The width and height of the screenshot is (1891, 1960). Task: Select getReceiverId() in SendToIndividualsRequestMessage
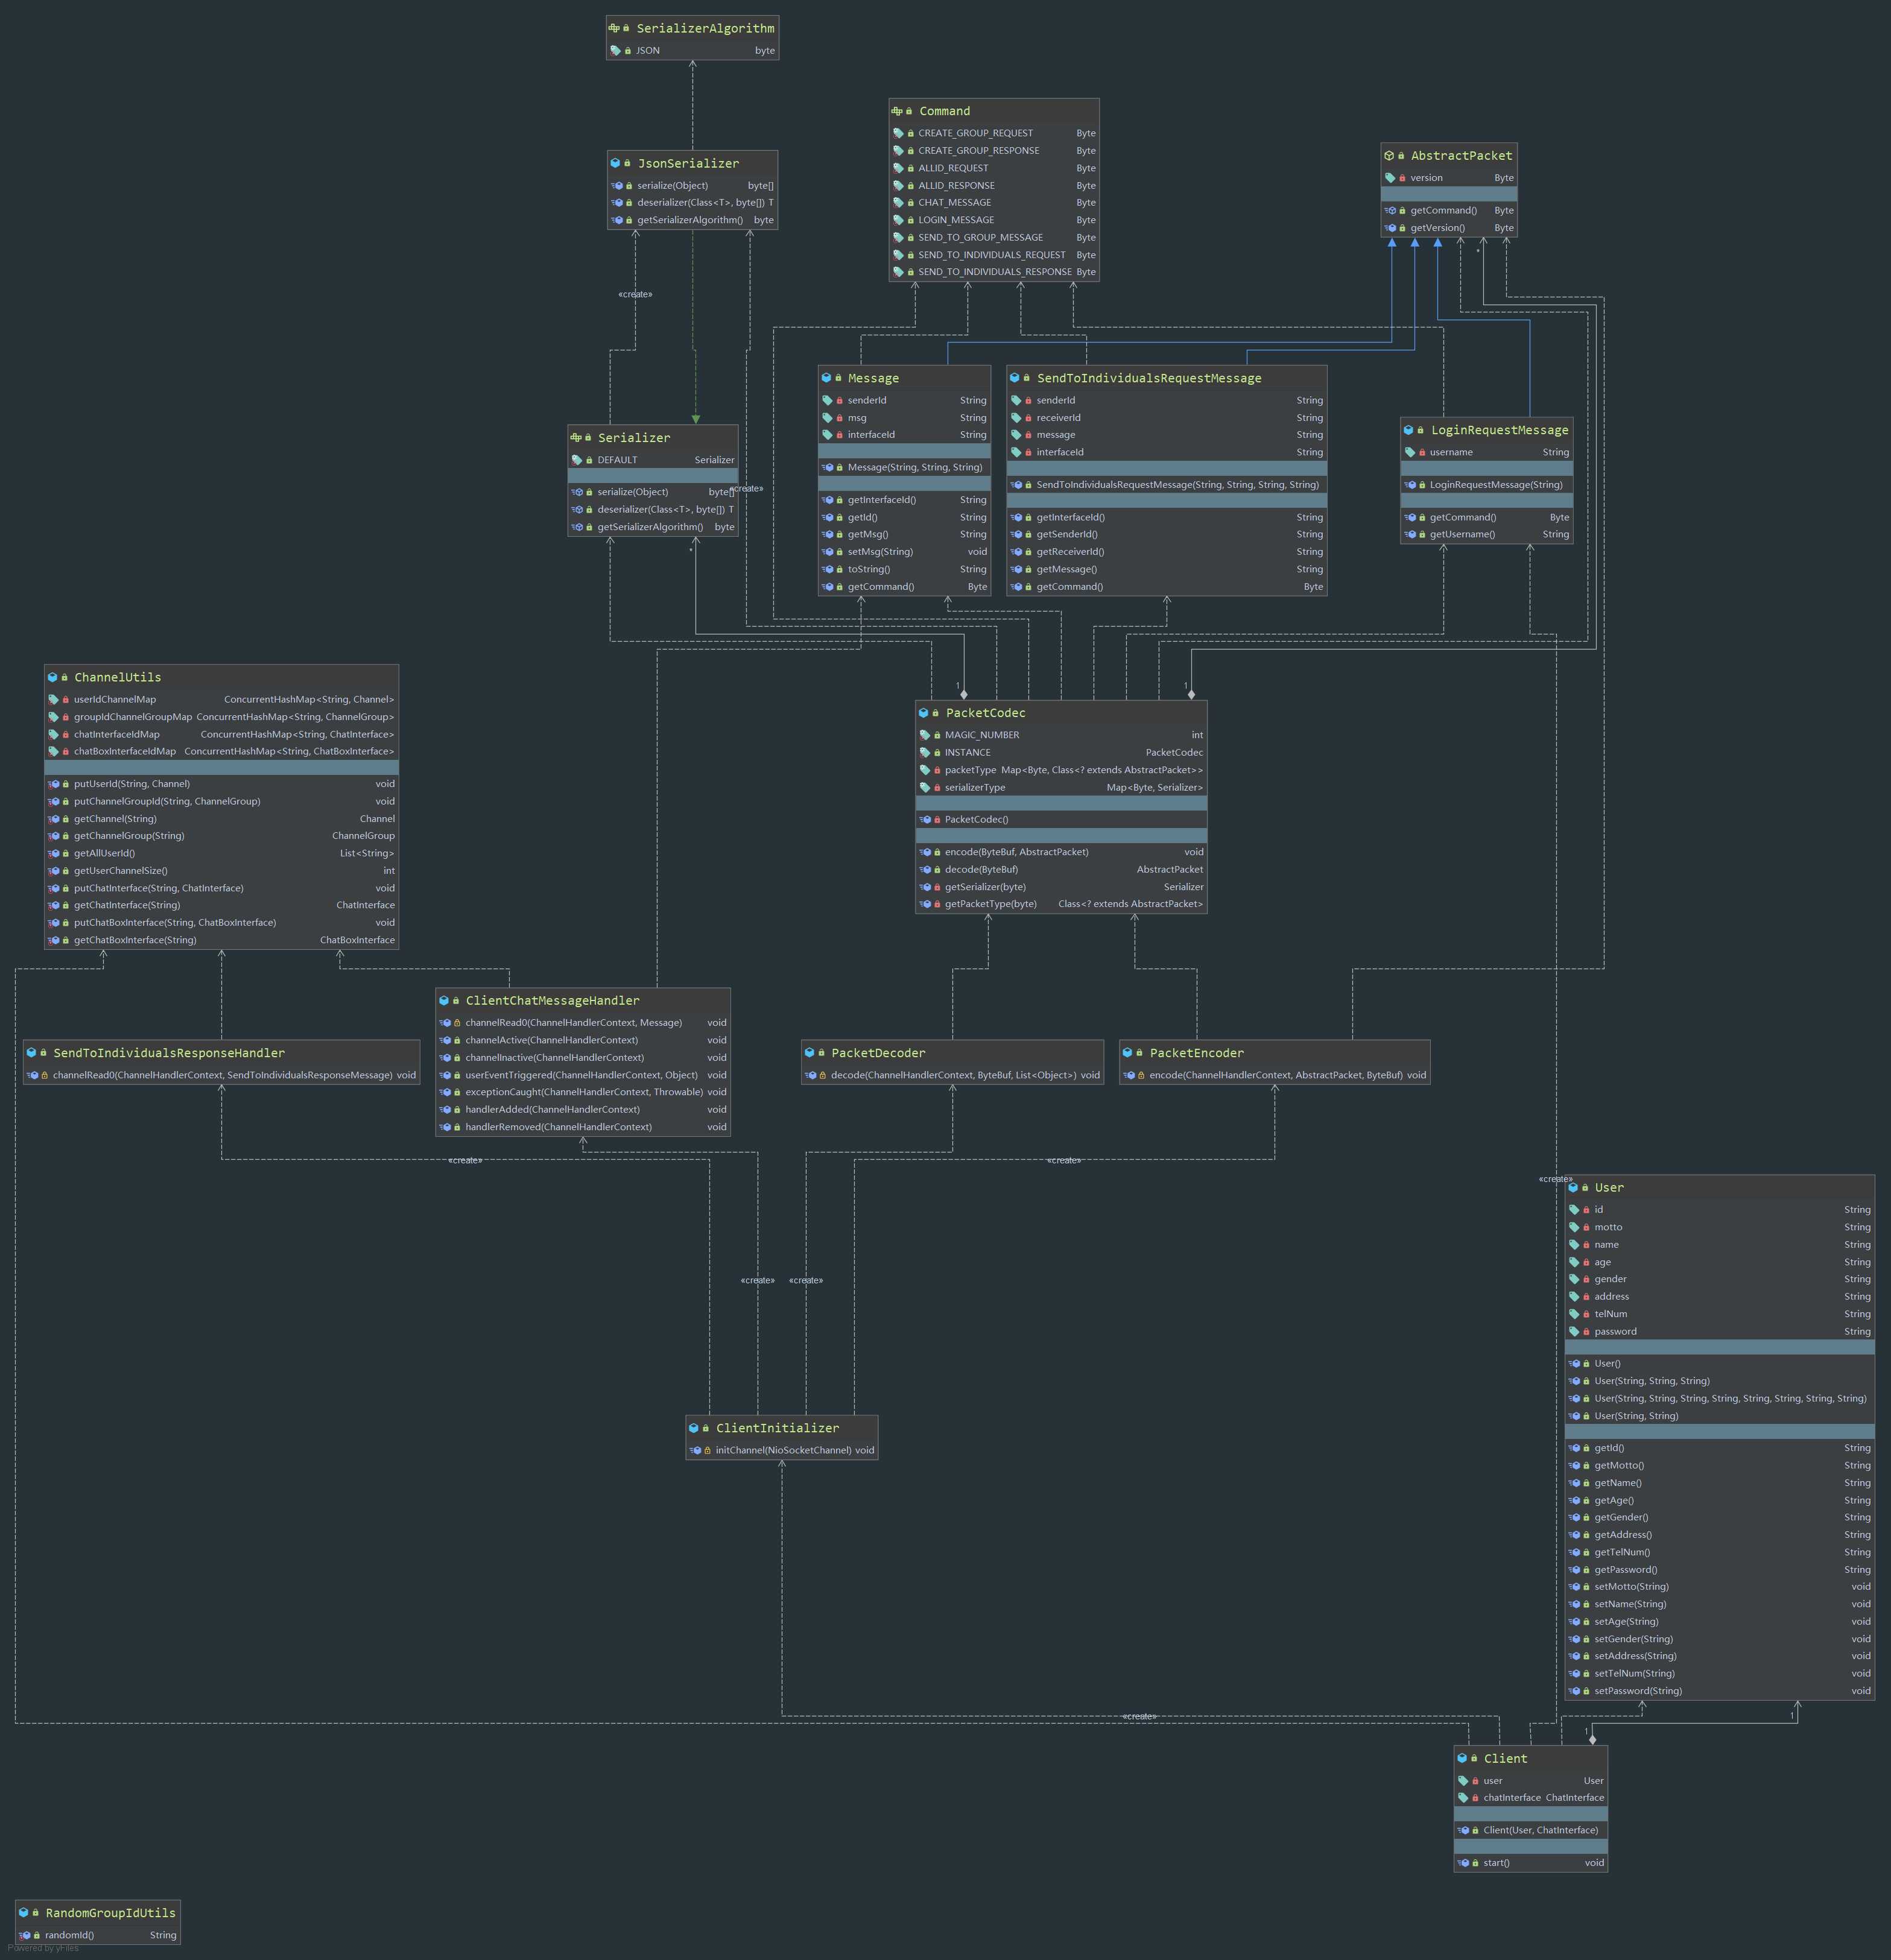tap(1167, 552)
